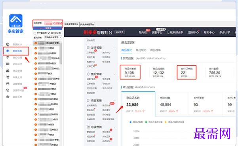Collapse the Pinduoduo 商品管理 section chevron

tap(114, 100)
